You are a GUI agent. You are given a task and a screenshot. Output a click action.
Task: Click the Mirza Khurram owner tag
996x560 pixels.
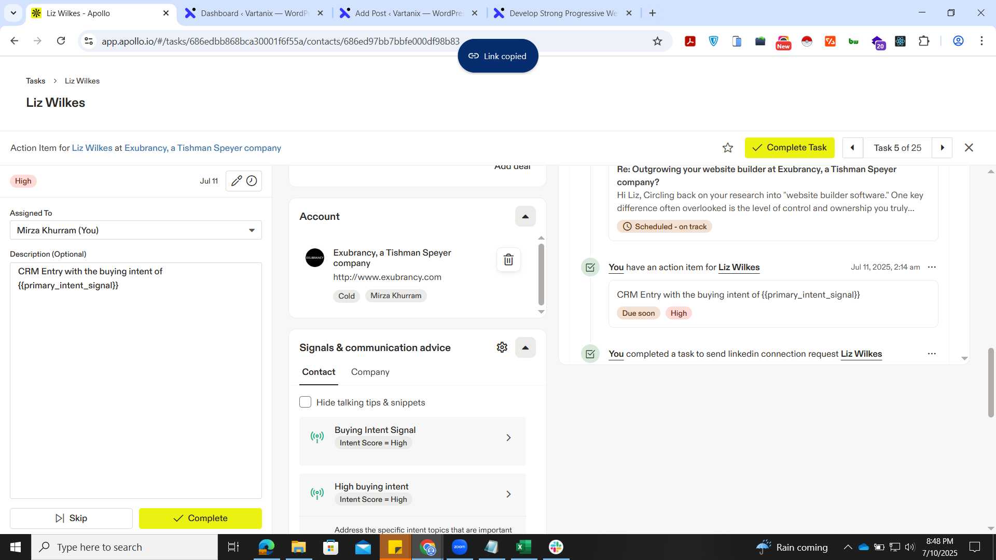coord(396,296)
